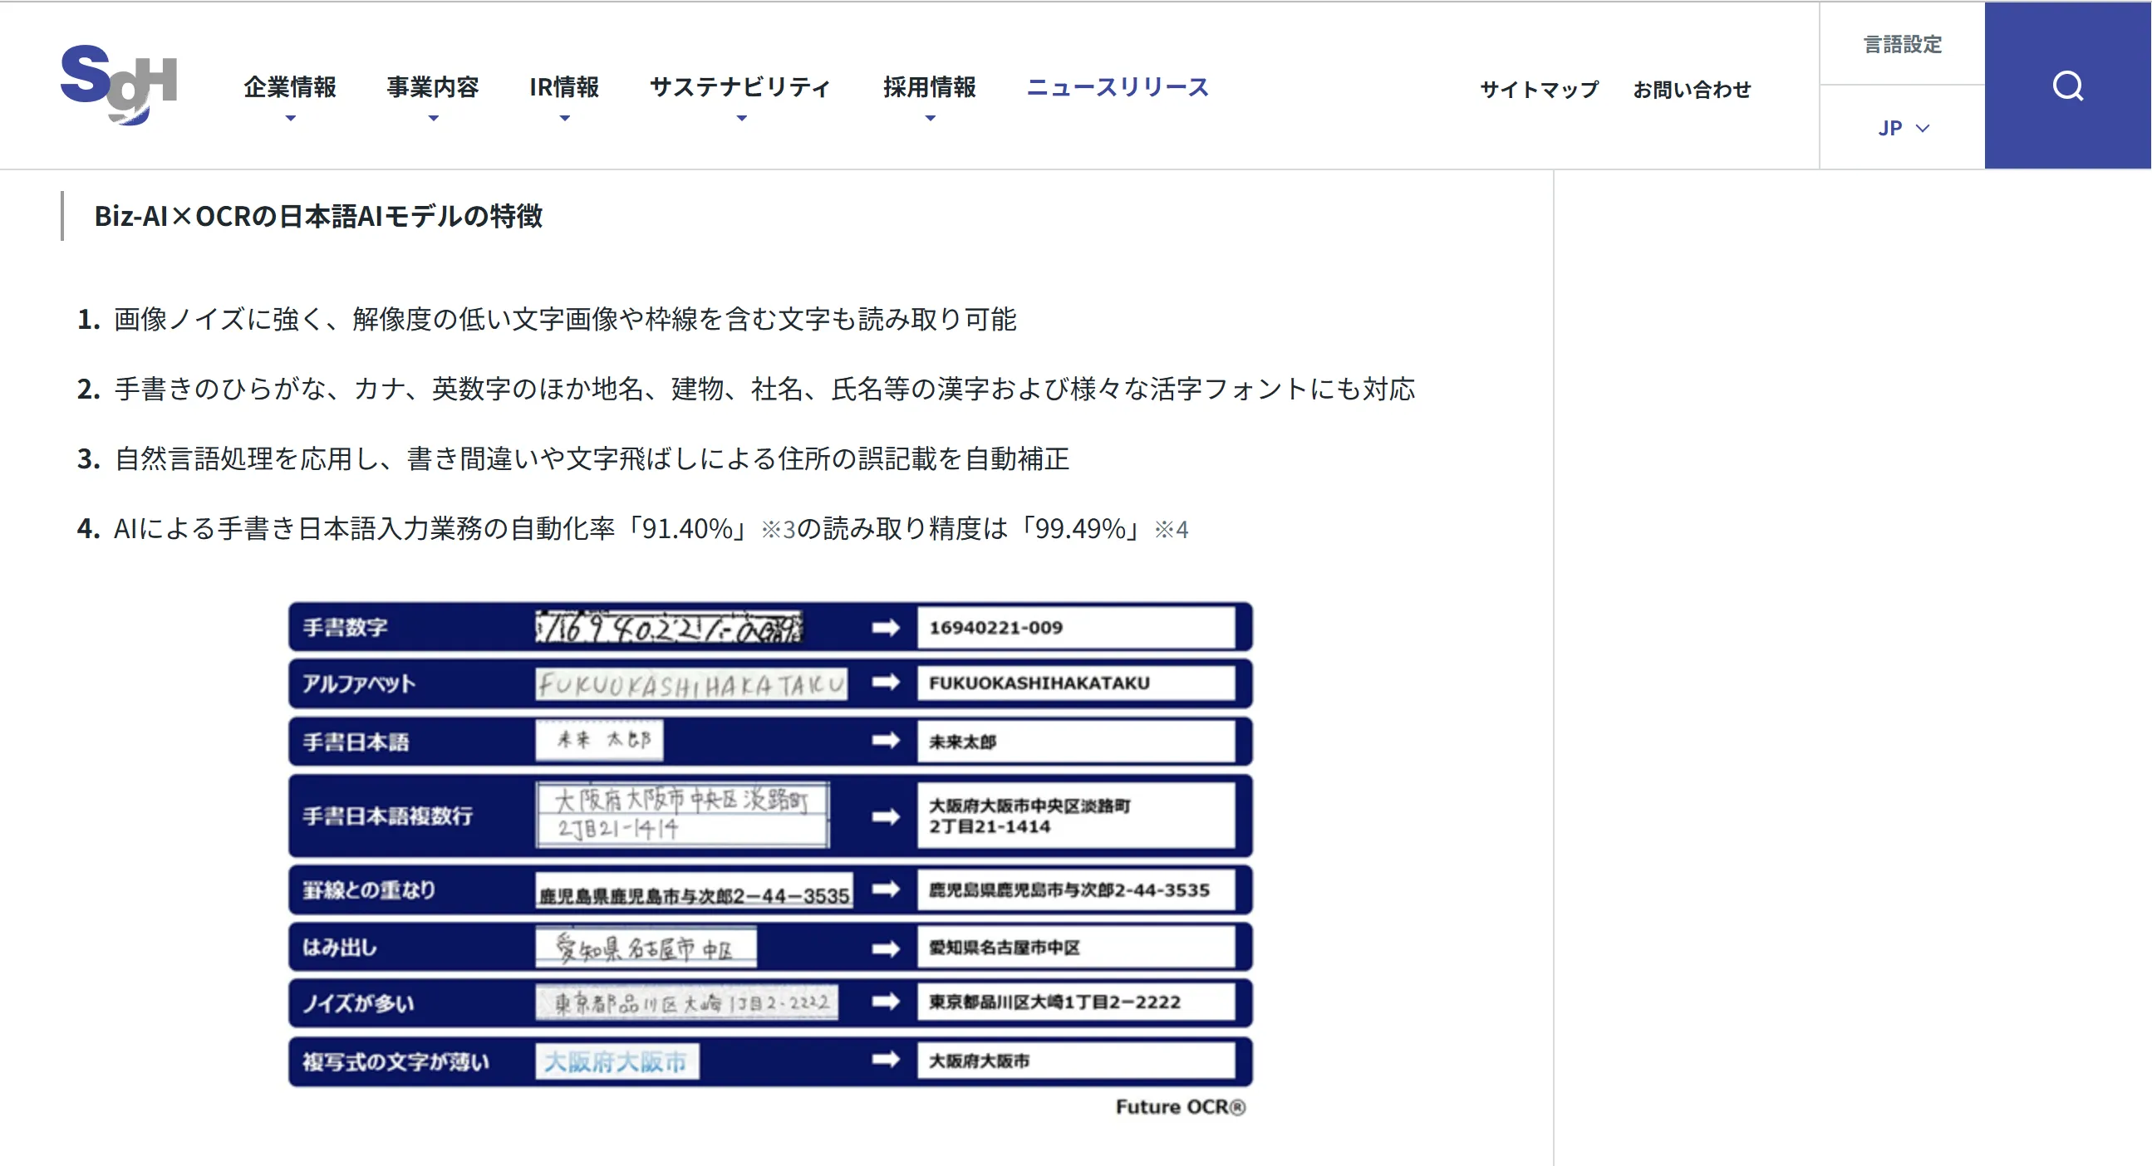
Task: Open the お問い合わせ link
Action: pyautogui.click(x=1692, y=90)
